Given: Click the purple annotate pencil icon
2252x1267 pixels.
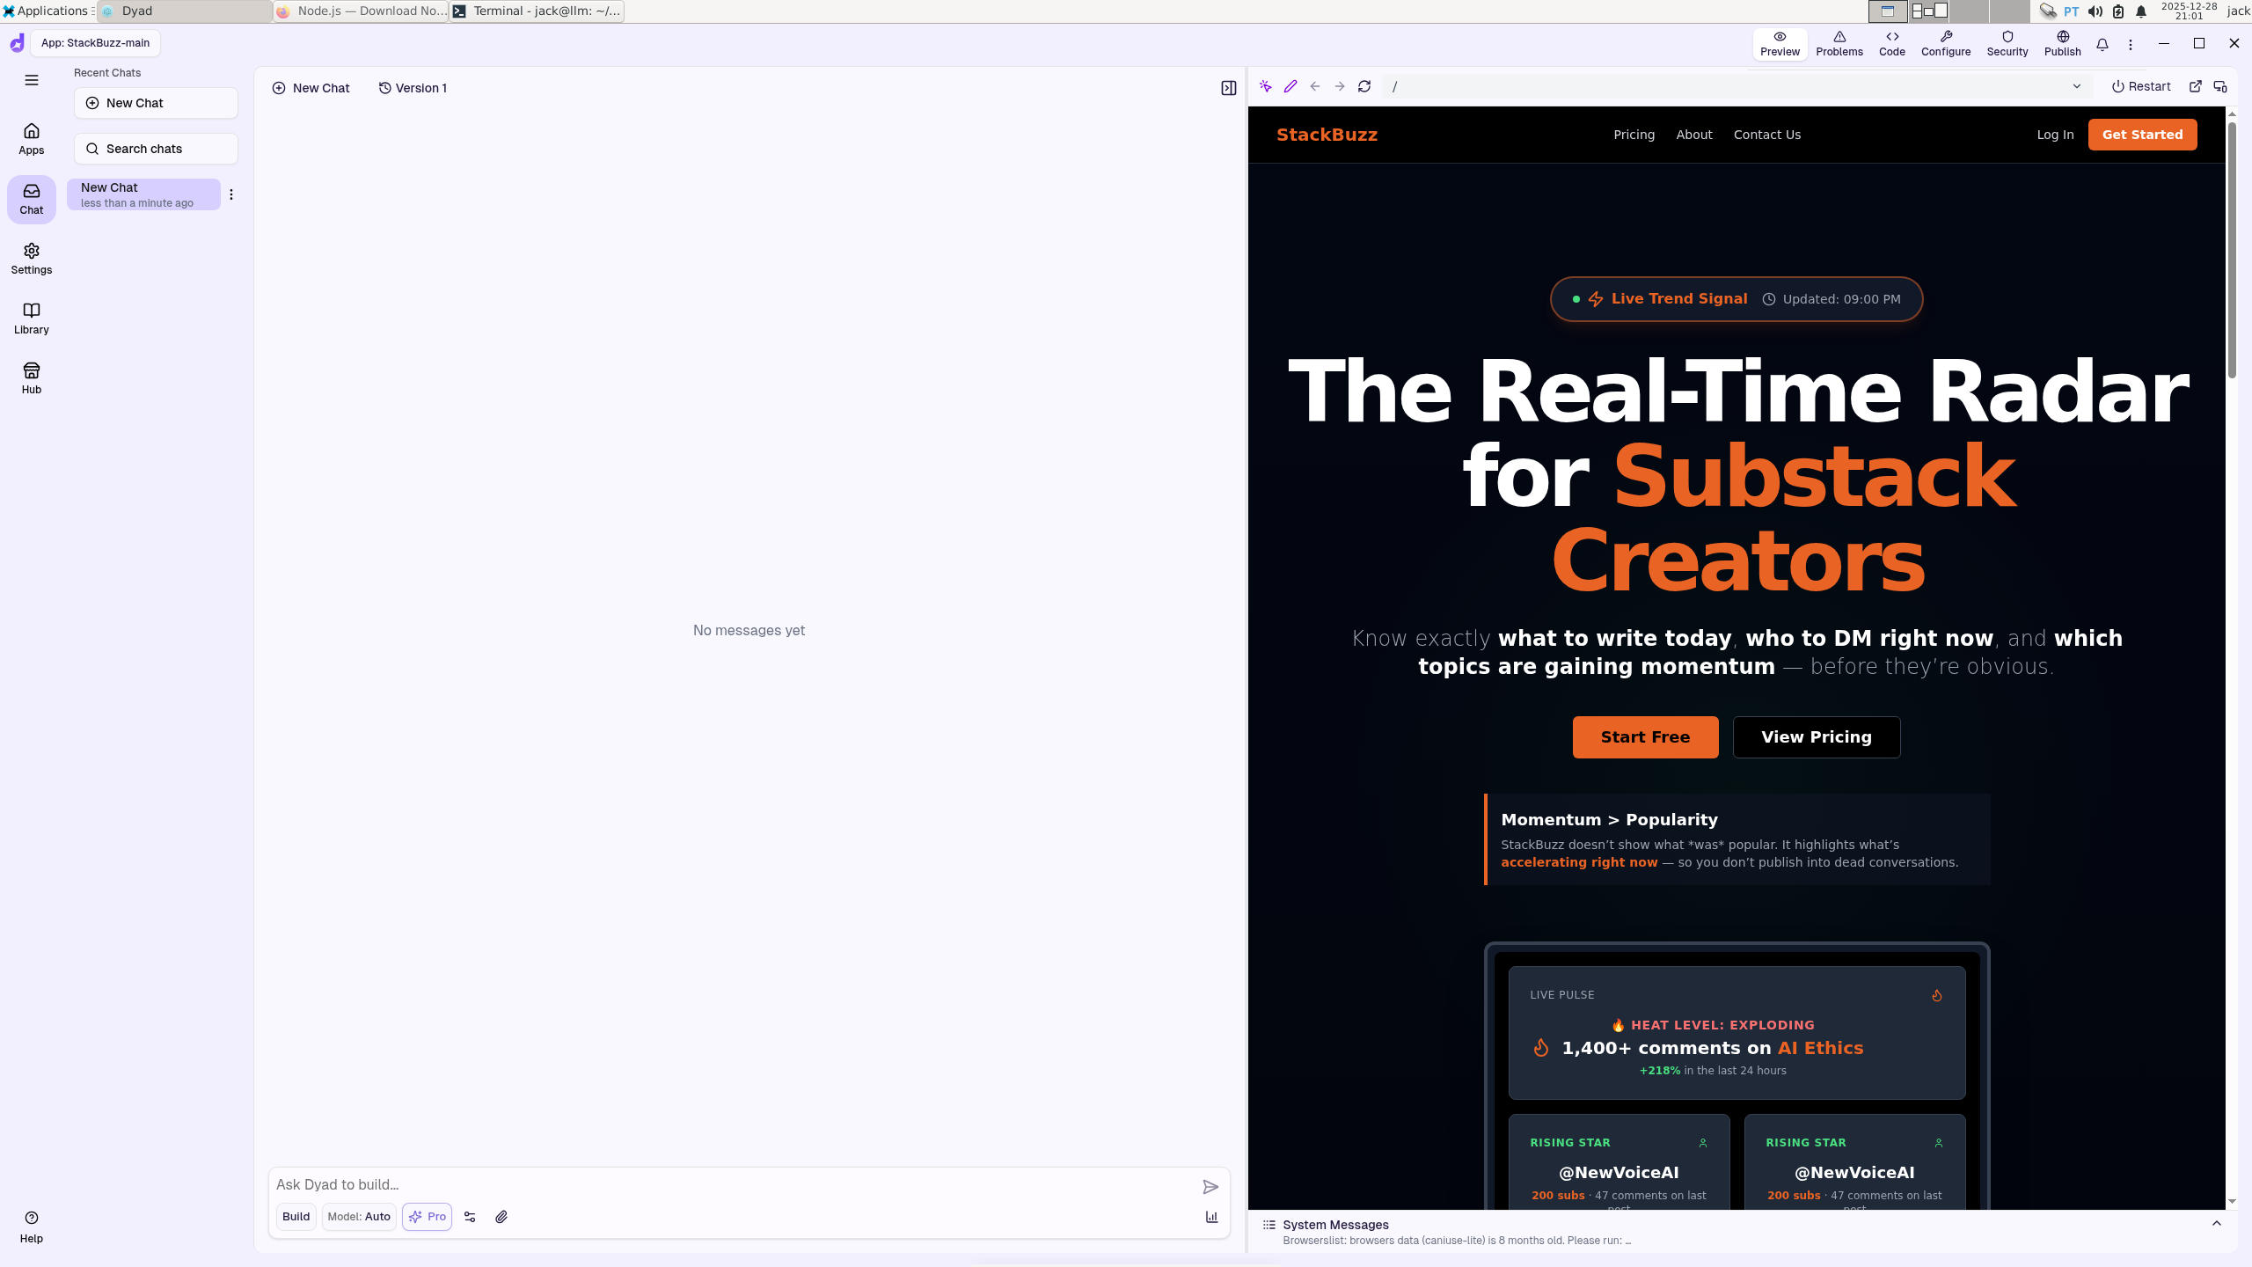Looking at the screenshot, I should pos(1291,86).
